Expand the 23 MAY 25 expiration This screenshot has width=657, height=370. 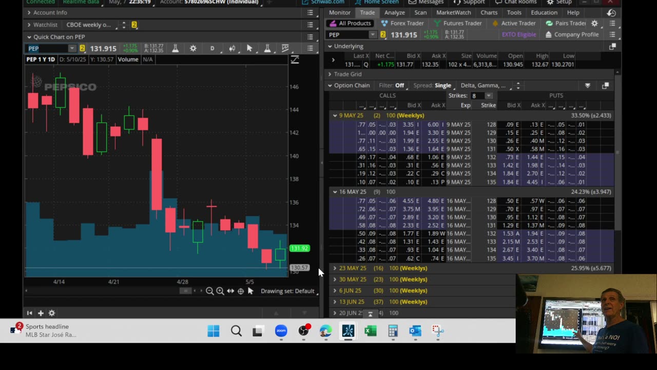pyautogui.click(x=335, y=268)
